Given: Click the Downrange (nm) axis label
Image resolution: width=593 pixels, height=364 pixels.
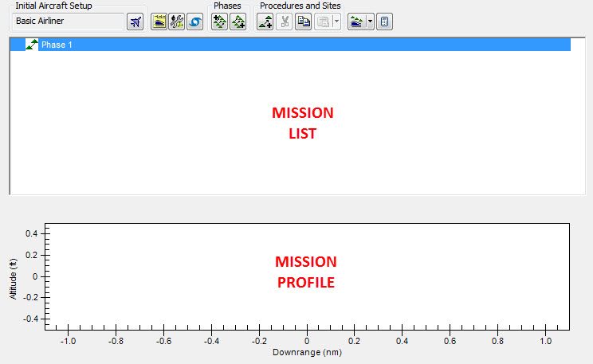Looking at the screenshot, I should (306, 351).
